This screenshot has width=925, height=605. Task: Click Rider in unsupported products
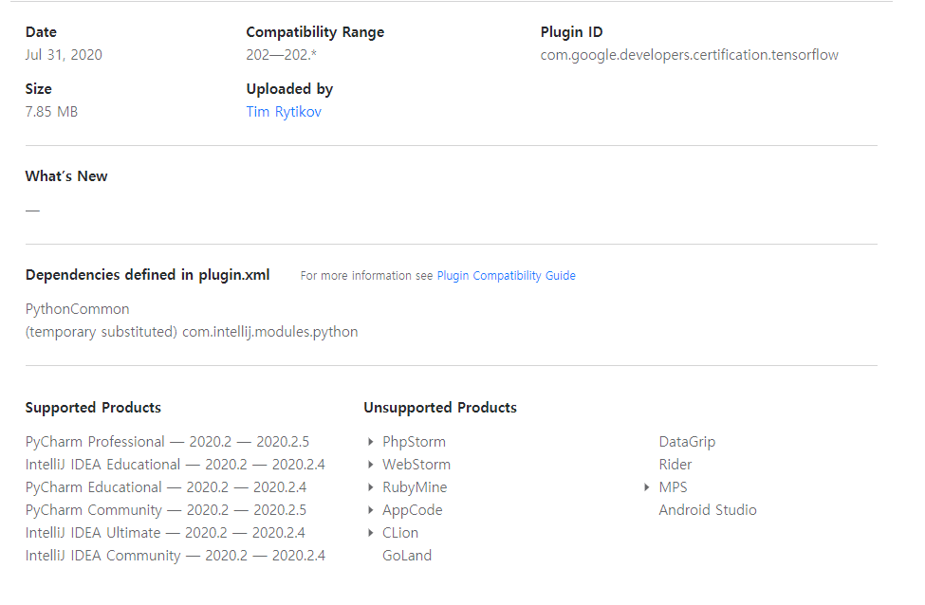point(675,465)
